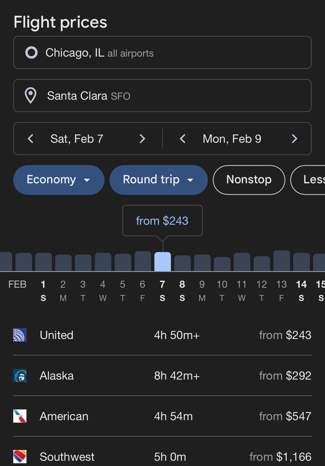325x466 pixels.
Task: Edit the Chicago, IL origin field
Action: 162,52
